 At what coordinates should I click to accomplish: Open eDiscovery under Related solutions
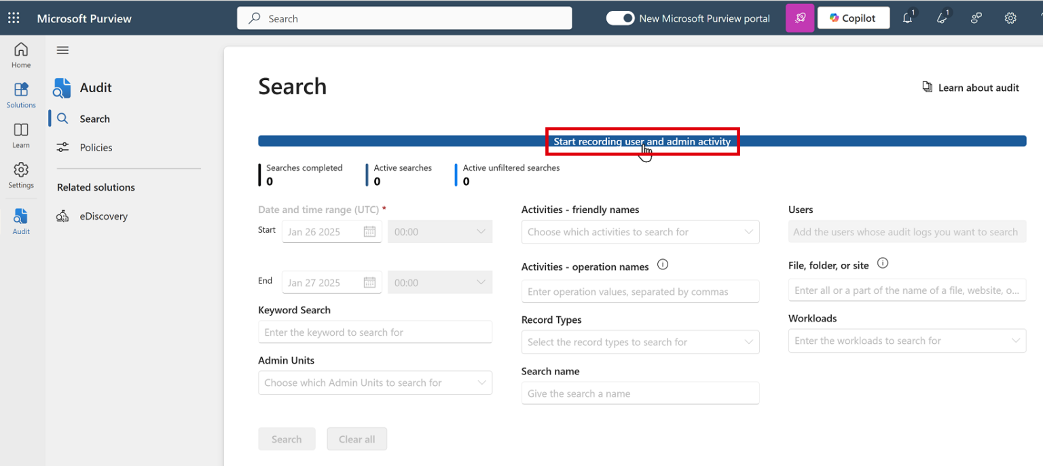[x=103, y=216]
